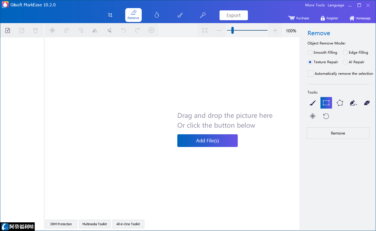Image resolution: width=376 pixels, height=231 pixels.
Task: Click the Add File(s) button
Action: point(207,141)
